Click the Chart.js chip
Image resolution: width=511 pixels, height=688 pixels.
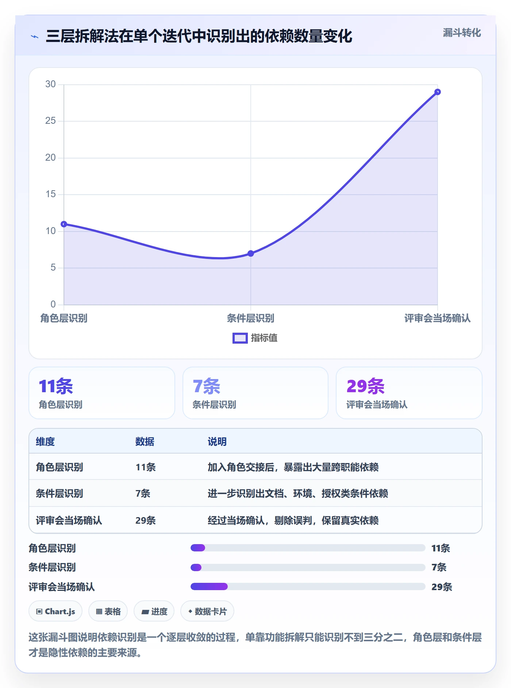[55, 611]
